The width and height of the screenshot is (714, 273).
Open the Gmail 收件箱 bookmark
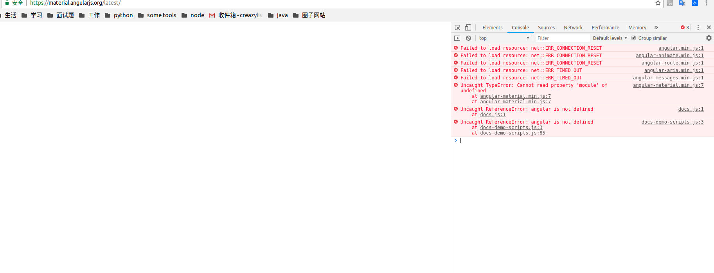236,15
